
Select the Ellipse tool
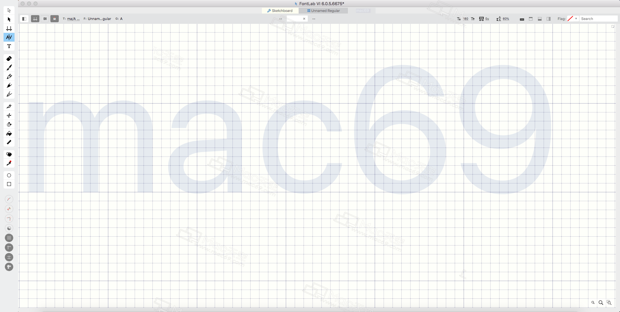(9, 175)
